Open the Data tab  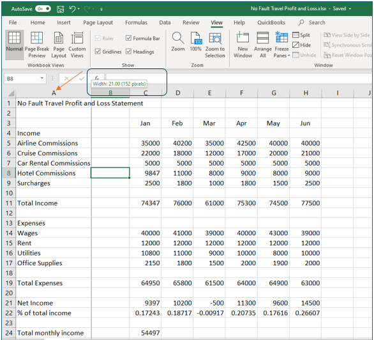pyautogui.click(x=165, y=22)
